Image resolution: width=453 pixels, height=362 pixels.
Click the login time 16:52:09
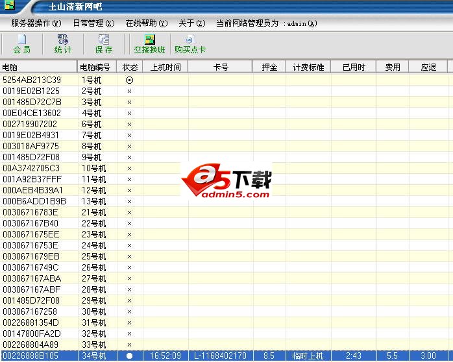165,356
